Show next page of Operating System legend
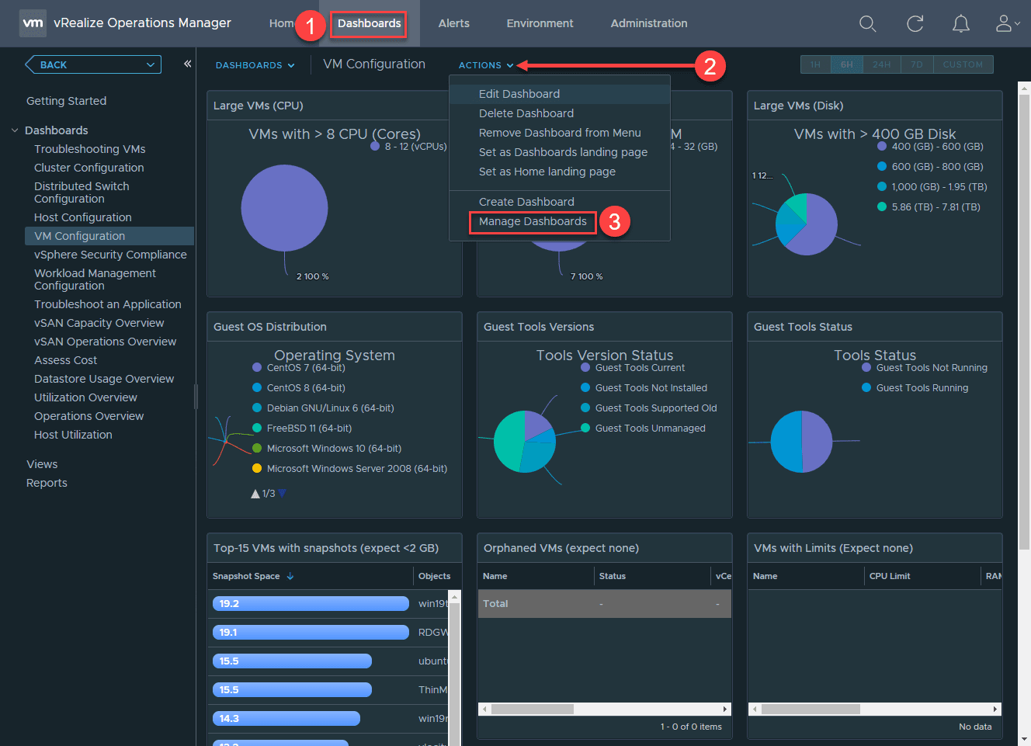1031x746 pixels. (x=283, y=493)
